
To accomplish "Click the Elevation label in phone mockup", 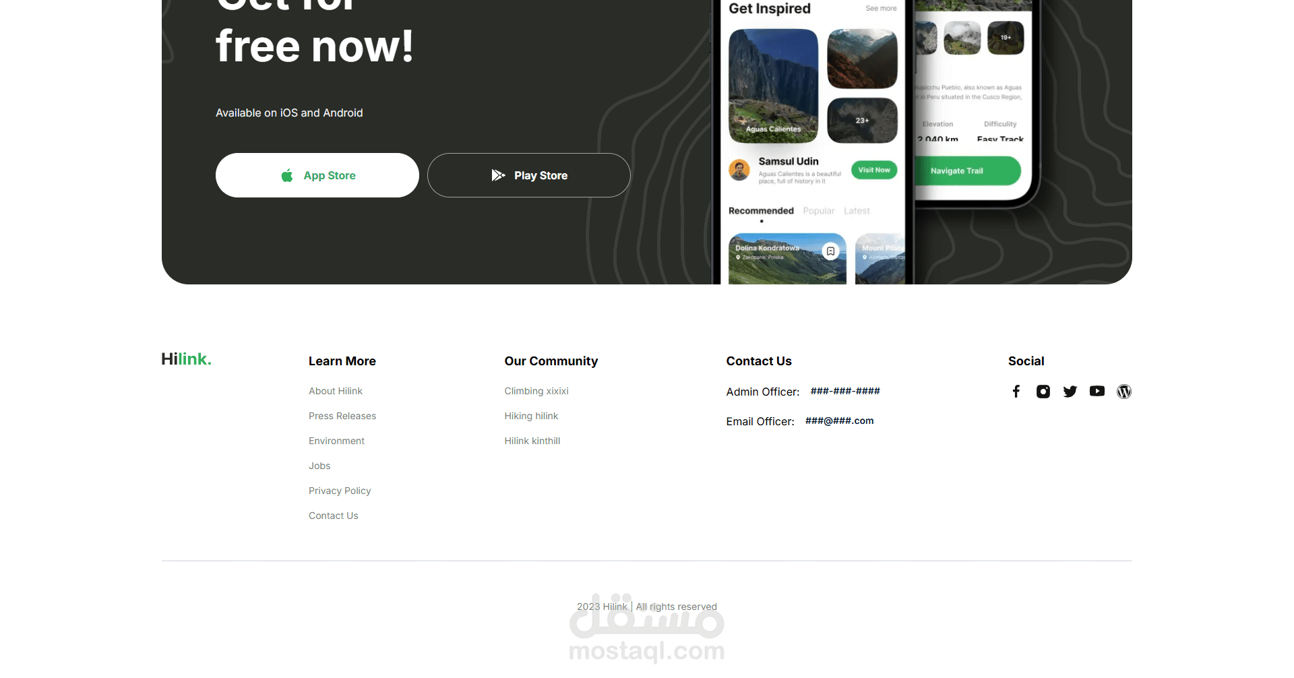I will [x=937, y=124].
